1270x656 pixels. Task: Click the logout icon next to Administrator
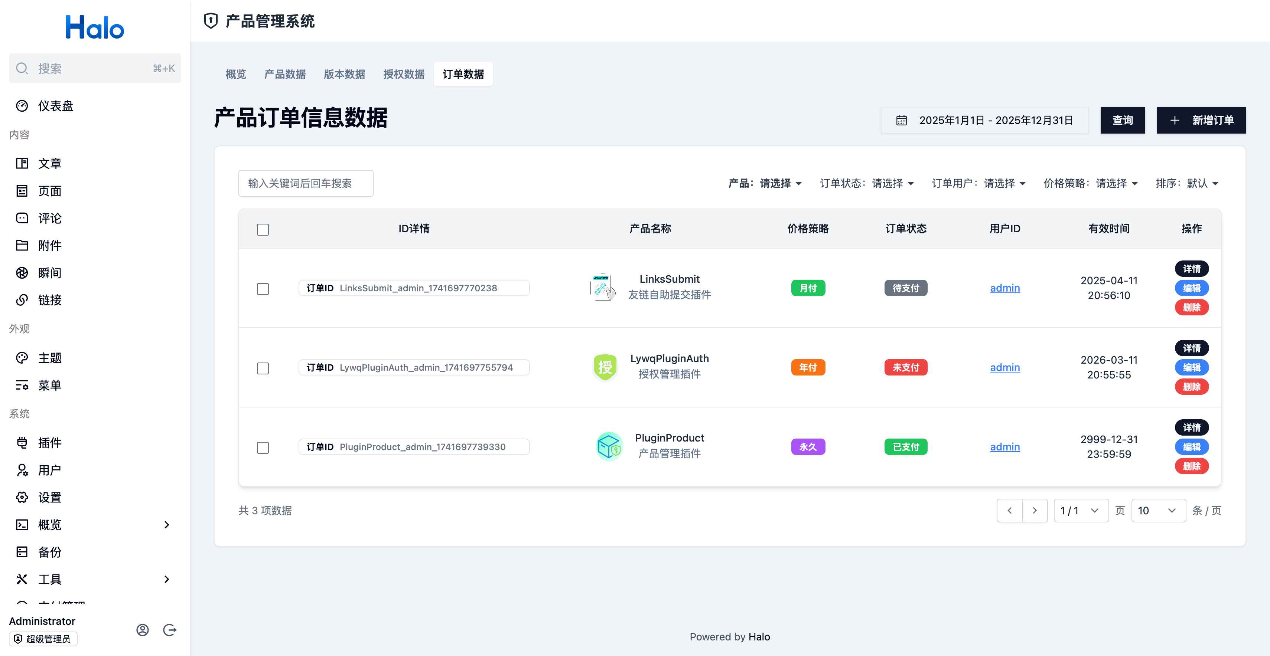click(169, 629)
